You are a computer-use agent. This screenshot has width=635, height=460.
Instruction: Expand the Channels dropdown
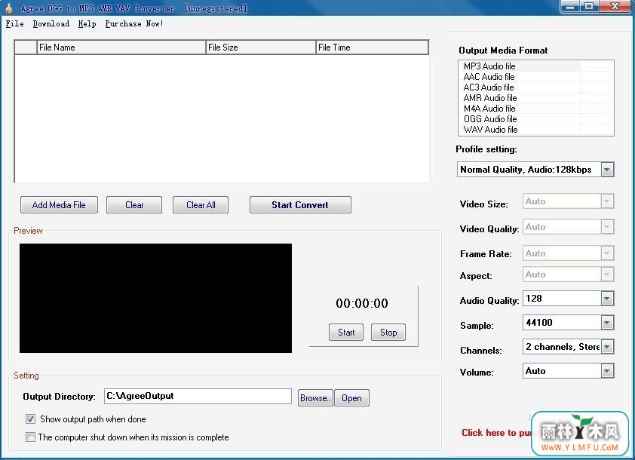pyautogui.click(x=606, y=347)
